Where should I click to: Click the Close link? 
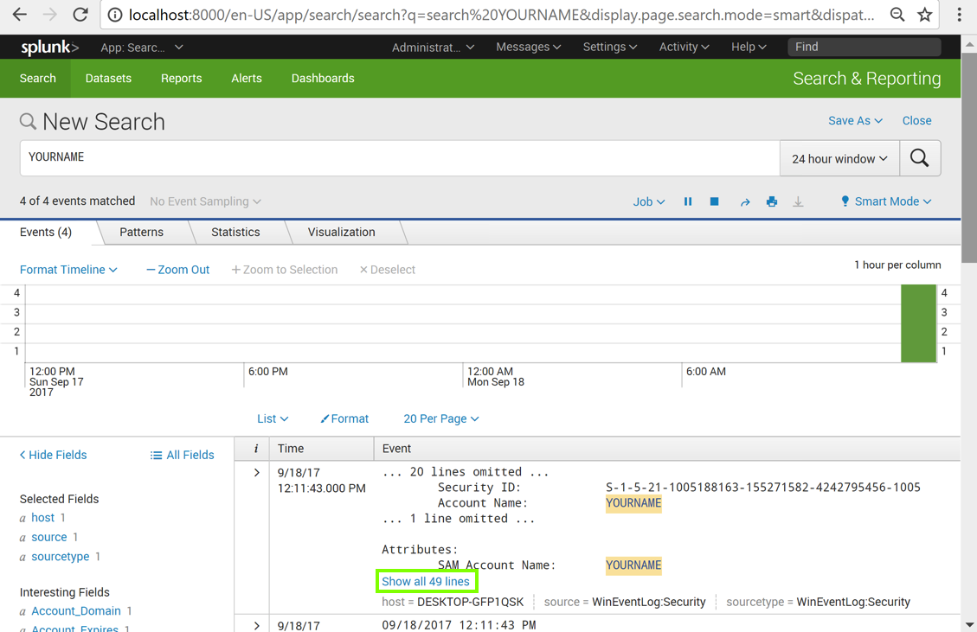click(916, 121)
